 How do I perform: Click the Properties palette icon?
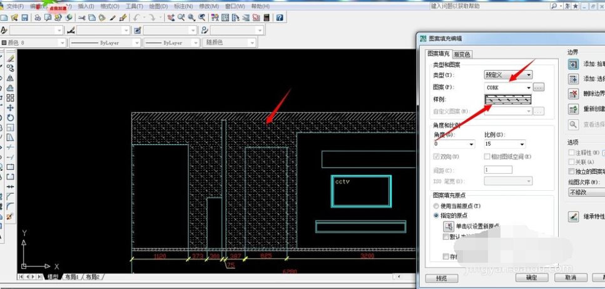(215, 18)
